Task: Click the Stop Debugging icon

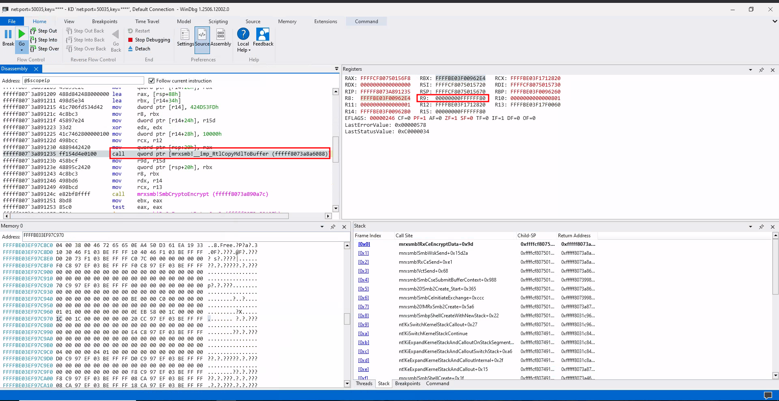Action: pyautogui.click(x=130, y=40)
